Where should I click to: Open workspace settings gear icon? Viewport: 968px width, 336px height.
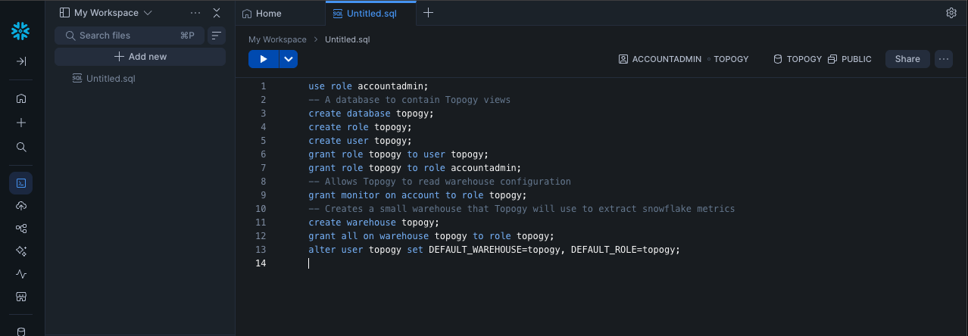click(951, 13)
